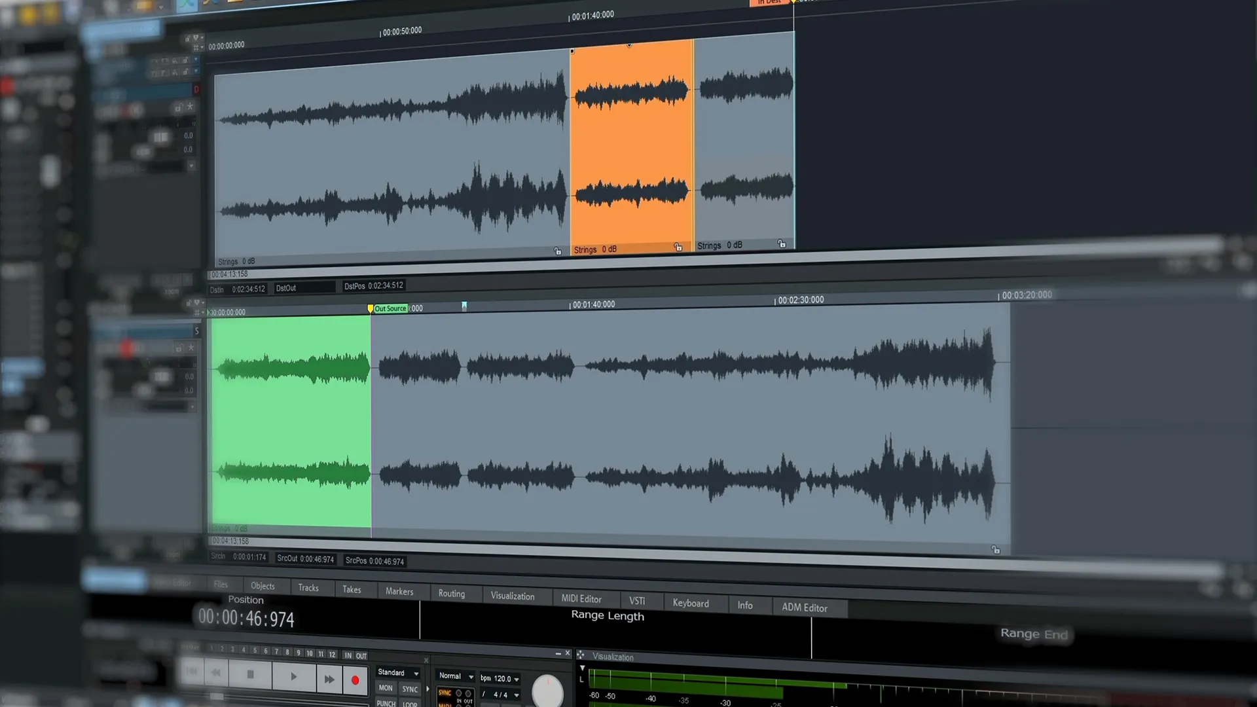Open the Markers tab

[x=399, y=591]
